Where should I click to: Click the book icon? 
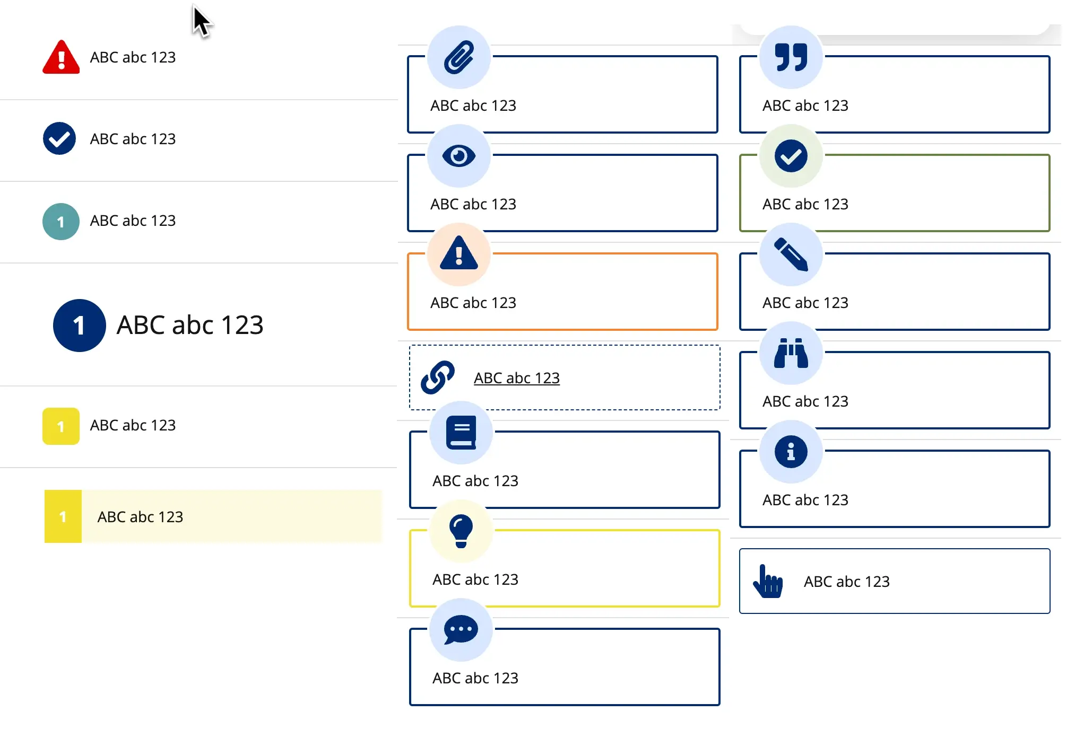click(461, 433)
